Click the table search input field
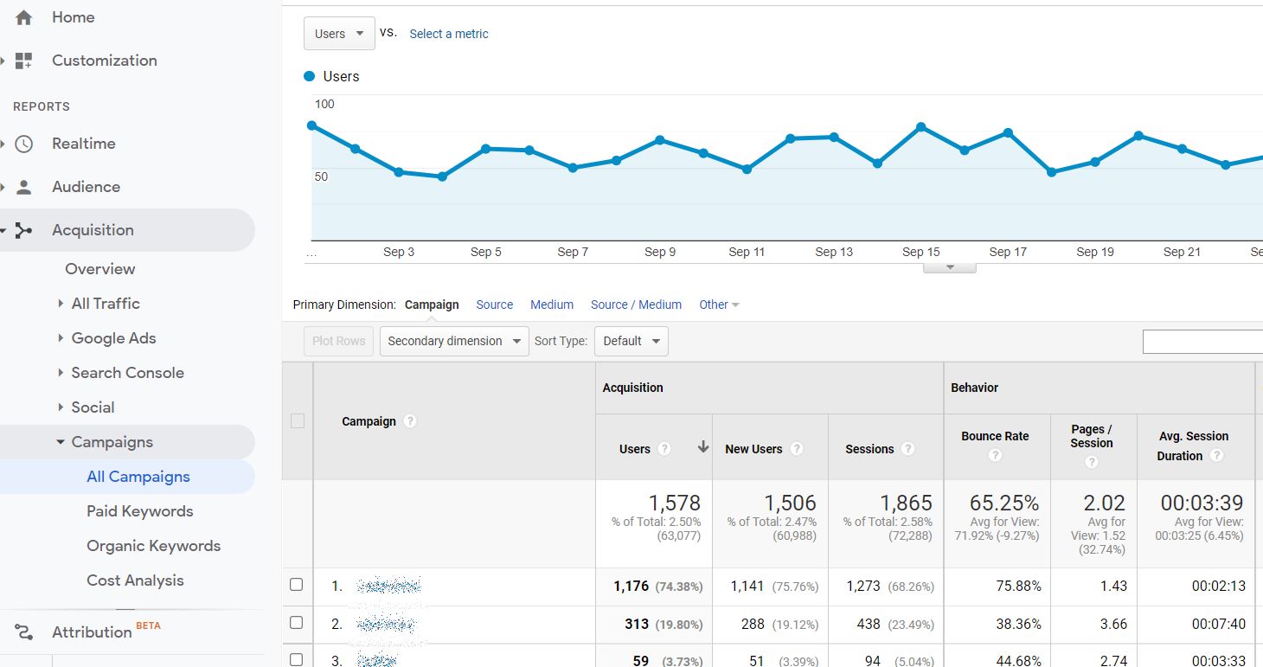1263x667 pixels. tap(1202, 342)
